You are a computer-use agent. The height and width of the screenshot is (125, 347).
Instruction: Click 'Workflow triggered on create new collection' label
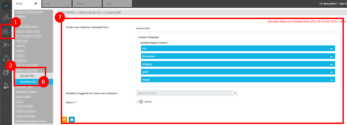pyautogui.click(x=91, y=93)
